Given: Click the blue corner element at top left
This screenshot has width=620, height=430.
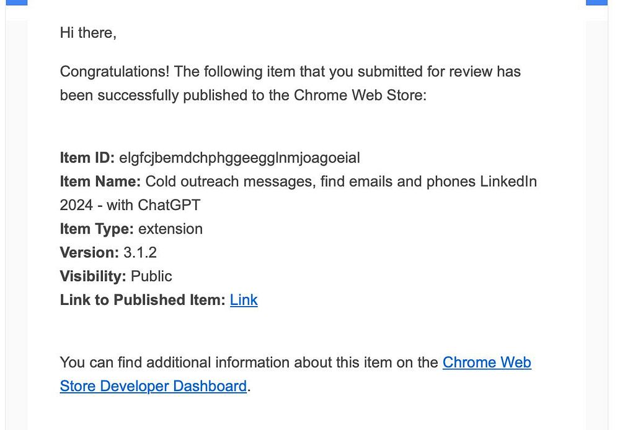Looking at the screenshot, I should pos(16,2).
